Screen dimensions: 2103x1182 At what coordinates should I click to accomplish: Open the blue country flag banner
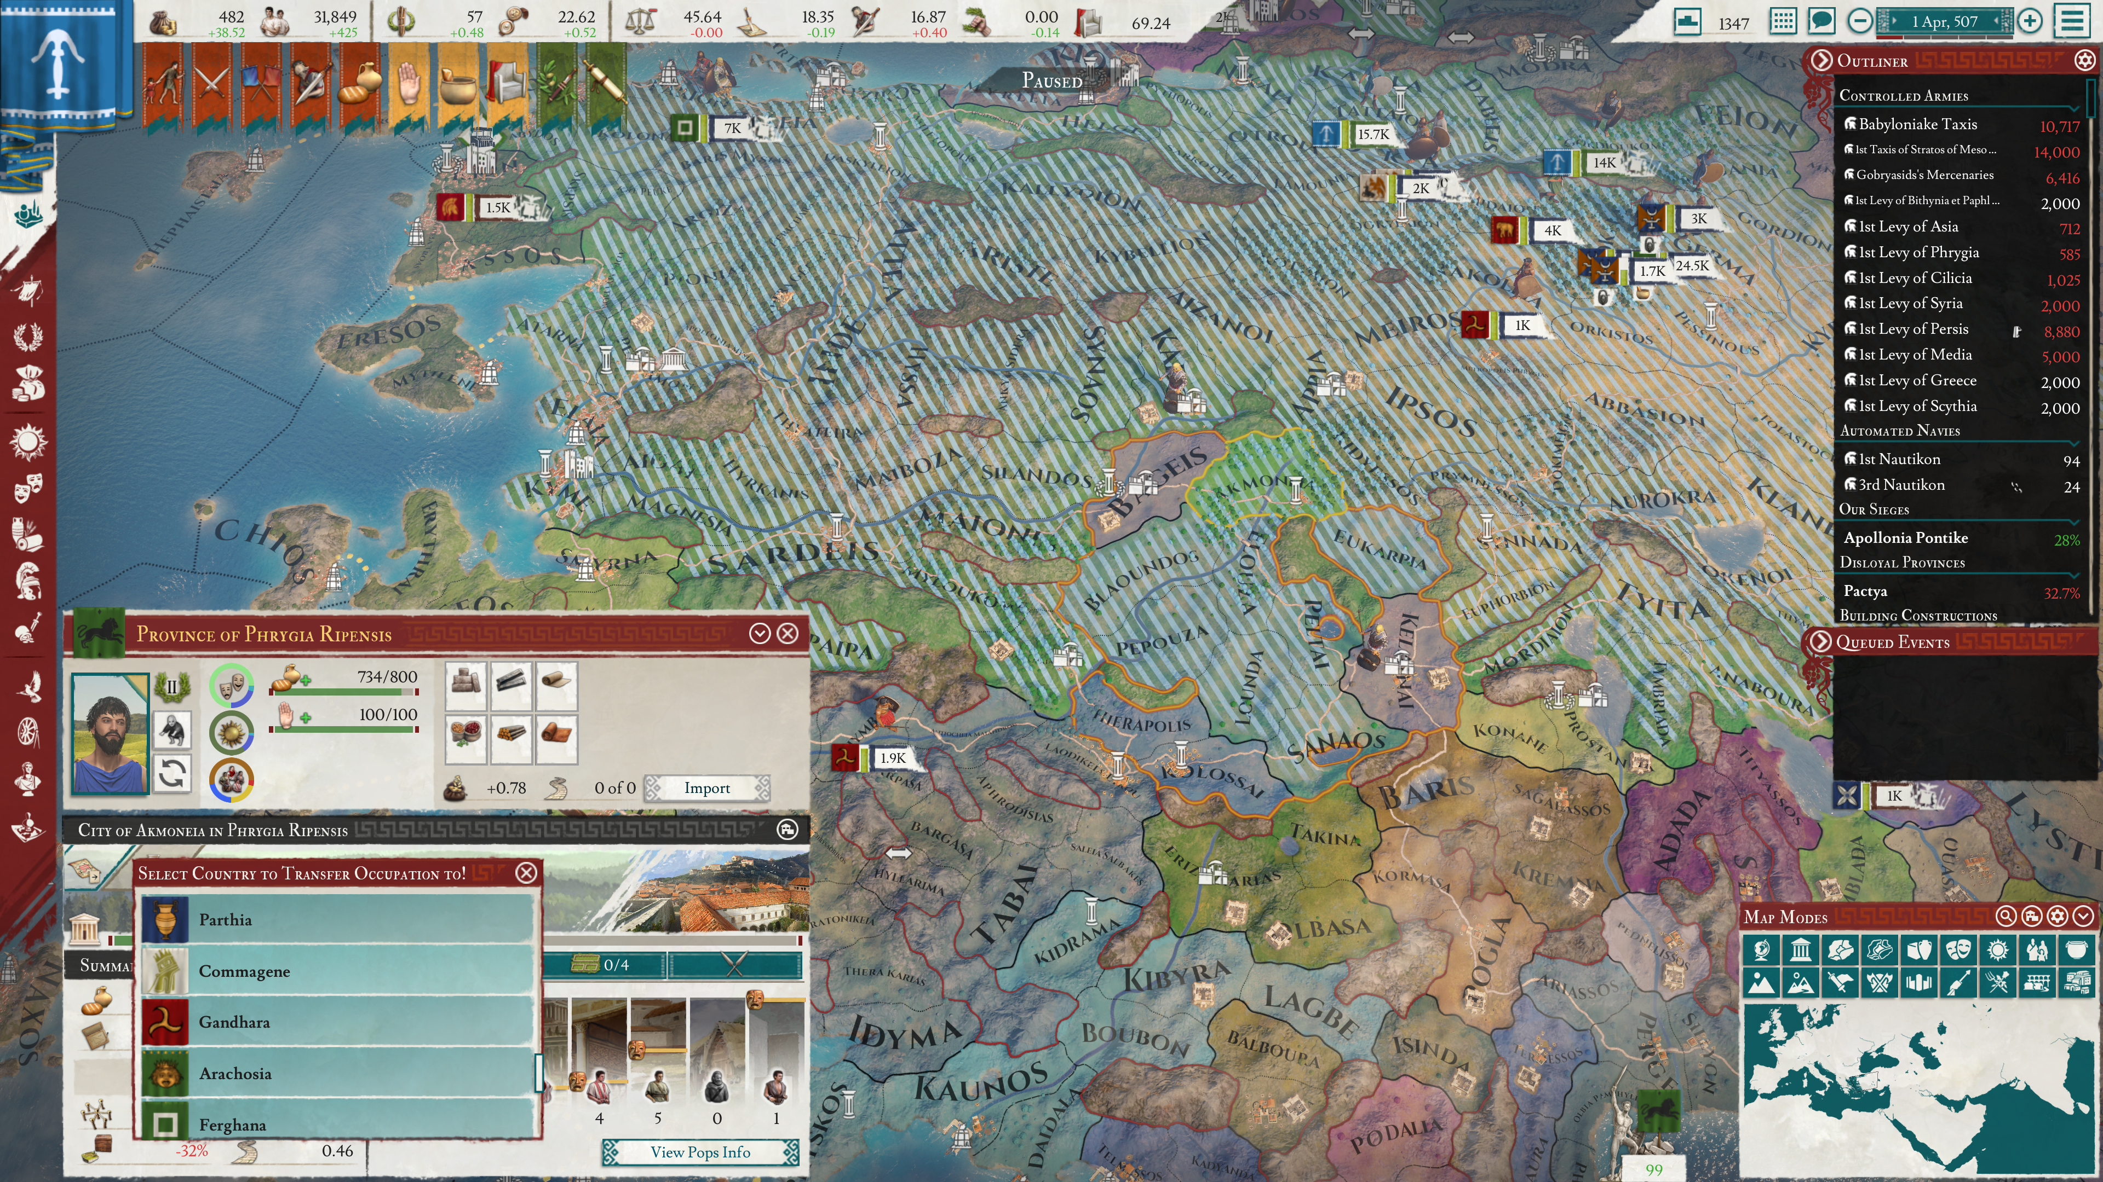tap(66, 65)
